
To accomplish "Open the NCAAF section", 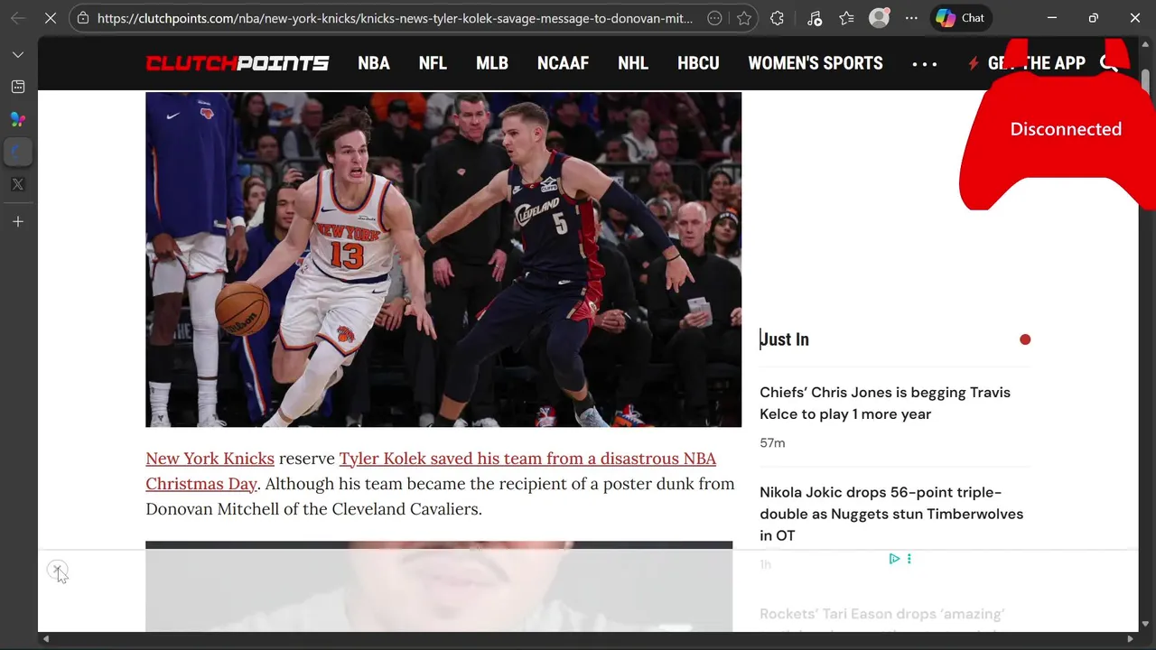I will coord(563,63).
